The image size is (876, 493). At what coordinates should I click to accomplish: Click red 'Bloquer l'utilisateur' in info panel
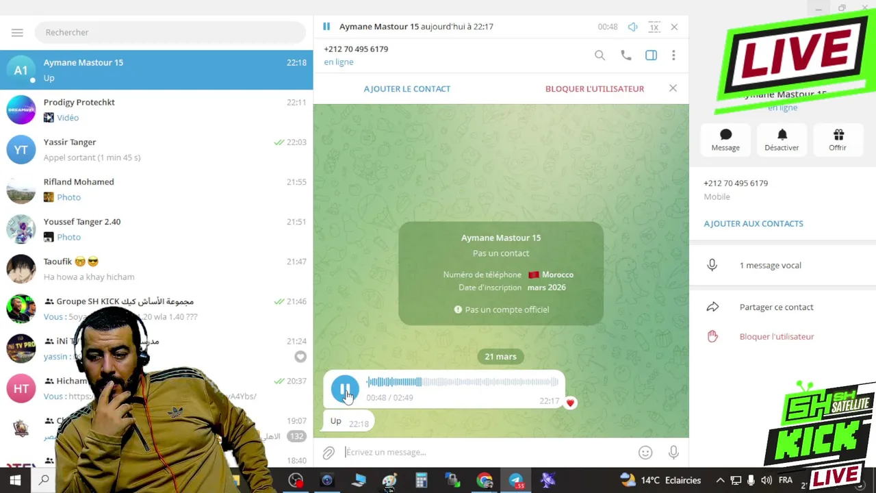[782, 336]
